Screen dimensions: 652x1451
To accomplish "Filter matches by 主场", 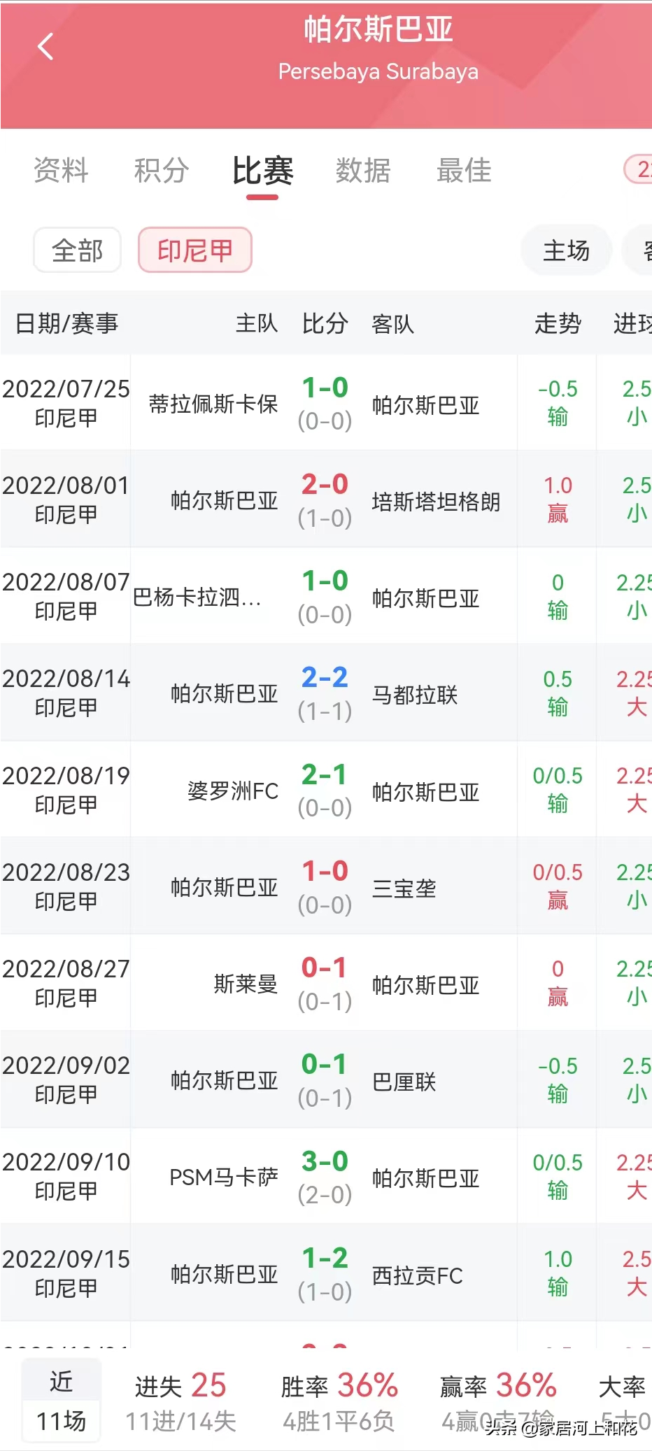I will 566,250.
